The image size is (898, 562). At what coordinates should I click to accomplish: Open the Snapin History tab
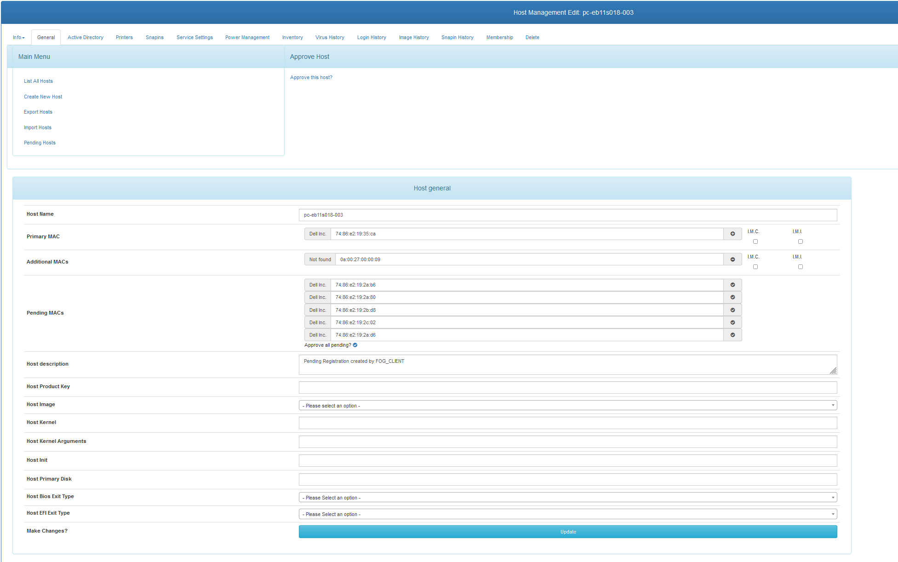click(x=458, y=38)
